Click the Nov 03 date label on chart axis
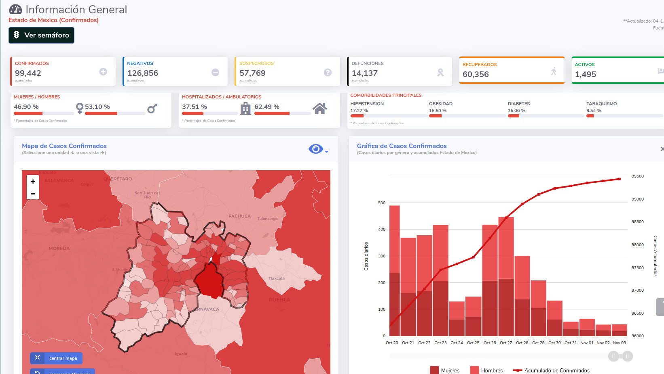The width and height of the screenshot is (664, 374). coord(619,343)
